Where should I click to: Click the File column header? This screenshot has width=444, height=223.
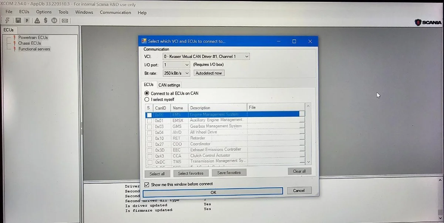[x=276, y=107]
